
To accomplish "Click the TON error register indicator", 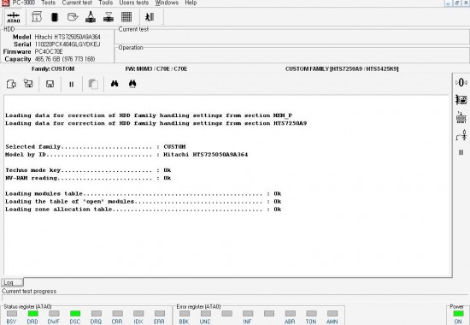I will point(311,314).
